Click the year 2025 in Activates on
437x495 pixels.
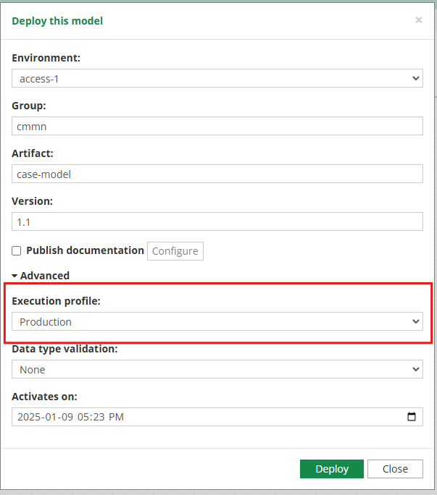pyautogui.click(x=30, y=417)
